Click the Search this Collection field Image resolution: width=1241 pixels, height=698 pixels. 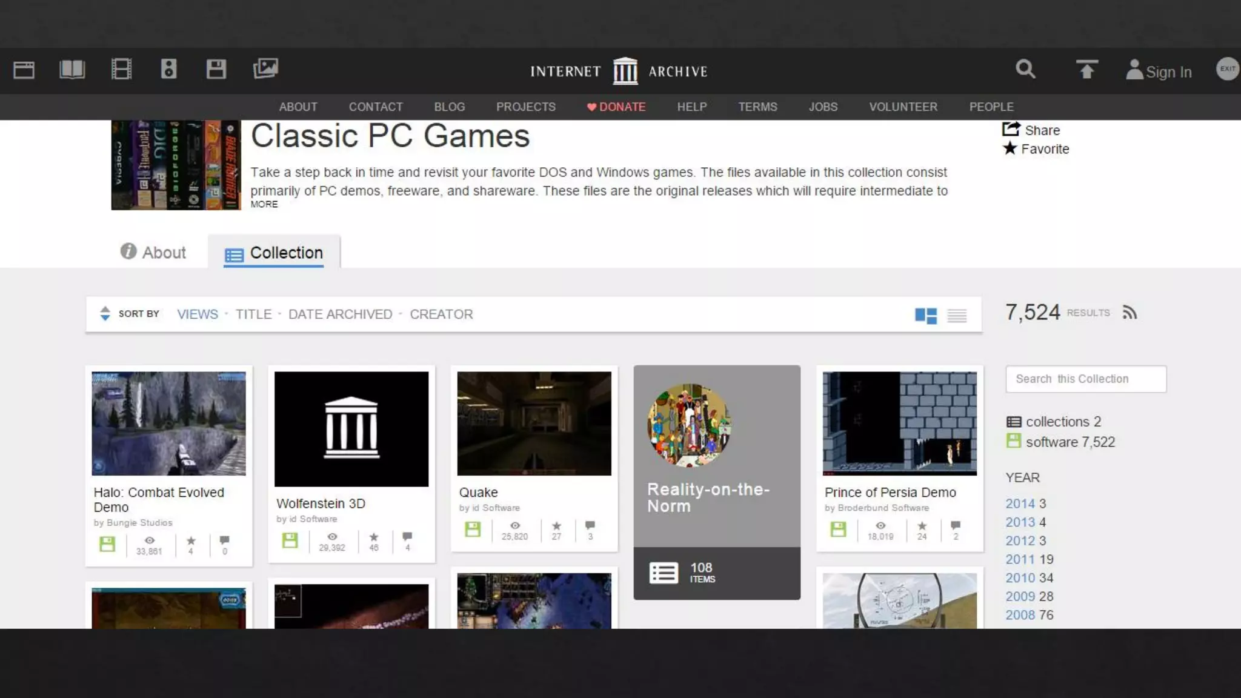1085,379
